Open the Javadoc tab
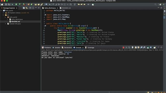This screenshot has width=166, height=93. pyautogui.click(x=57, y=48)
